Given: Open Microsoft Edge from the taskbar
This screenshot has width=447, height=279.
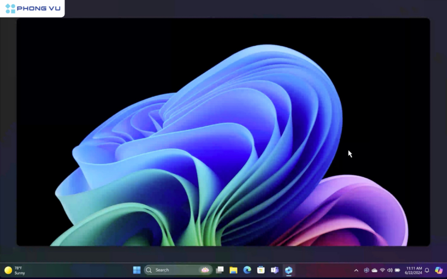Looking at the screenshot, I should tap(247, 269).
